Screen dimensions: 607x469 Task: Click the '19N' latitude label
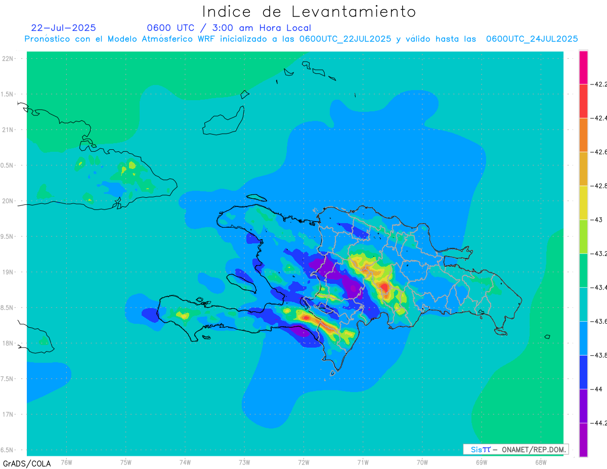[x=8, y=272]
